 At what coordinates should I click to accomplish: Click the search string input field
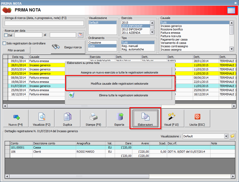point(44,23)
